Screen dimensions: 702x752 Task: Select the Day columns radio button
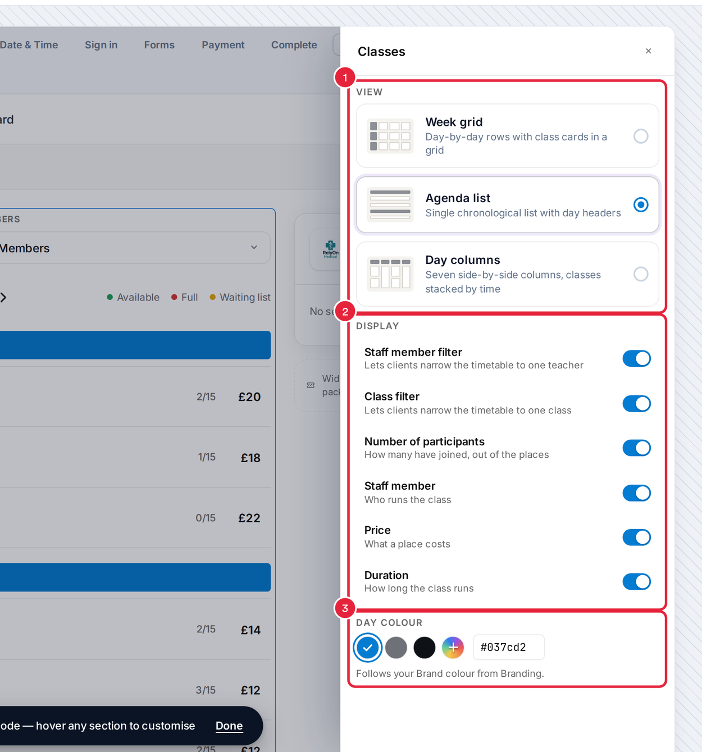(641, 274)
